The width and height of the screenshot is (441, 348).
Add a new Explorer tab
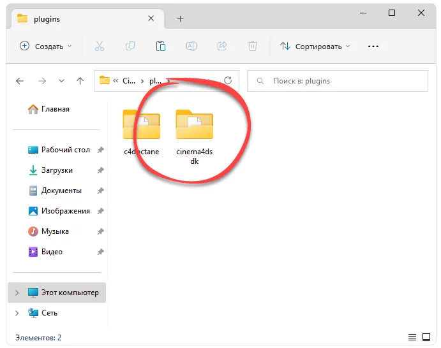click(180, 19)
